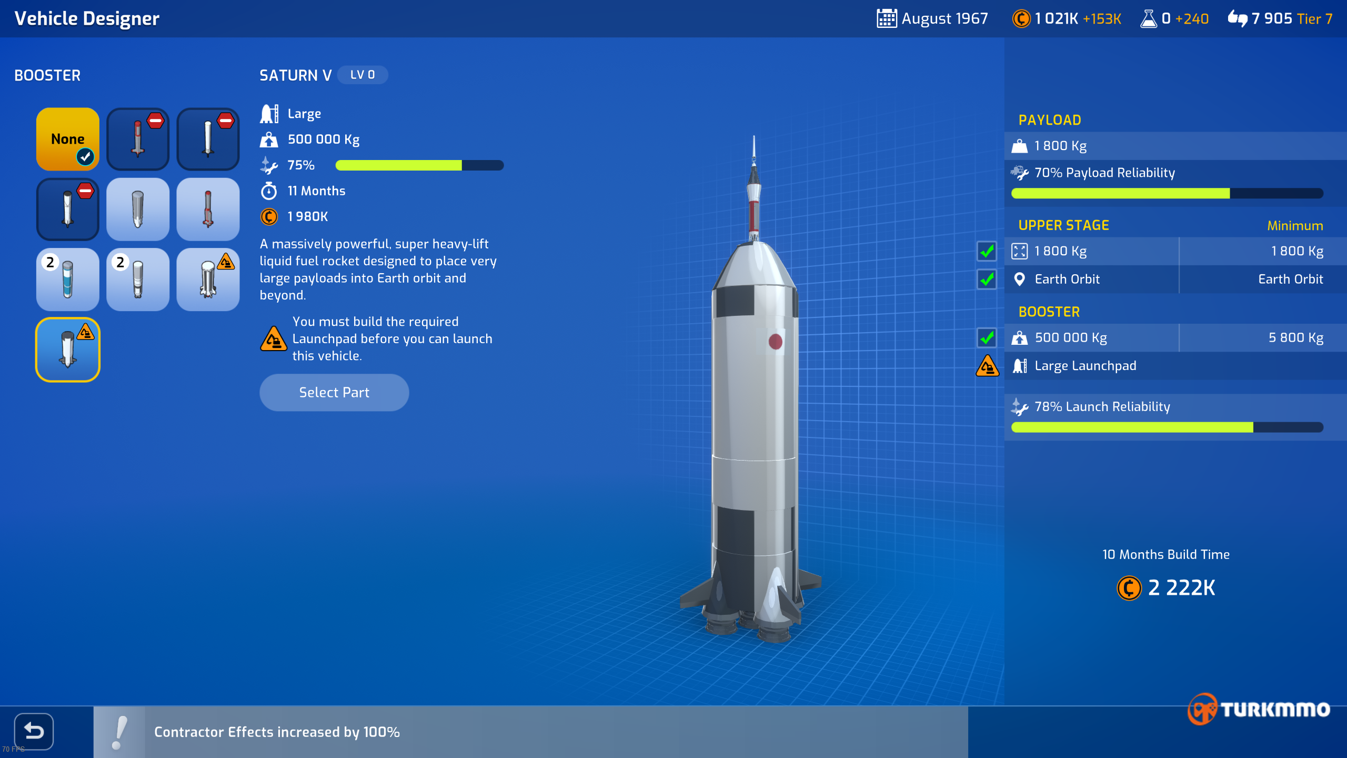
Task: Choose the red-tipped booster in second row
Action: click(x=208, y=209)
